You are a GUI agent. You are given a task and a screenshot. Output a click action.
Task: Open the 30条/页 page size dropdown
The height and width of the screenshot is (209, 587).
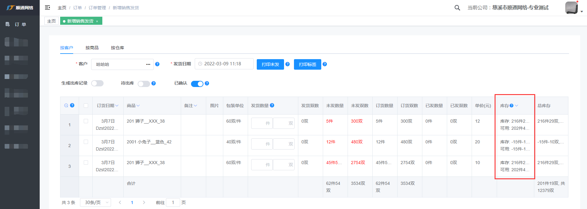[x=96, y=202]
